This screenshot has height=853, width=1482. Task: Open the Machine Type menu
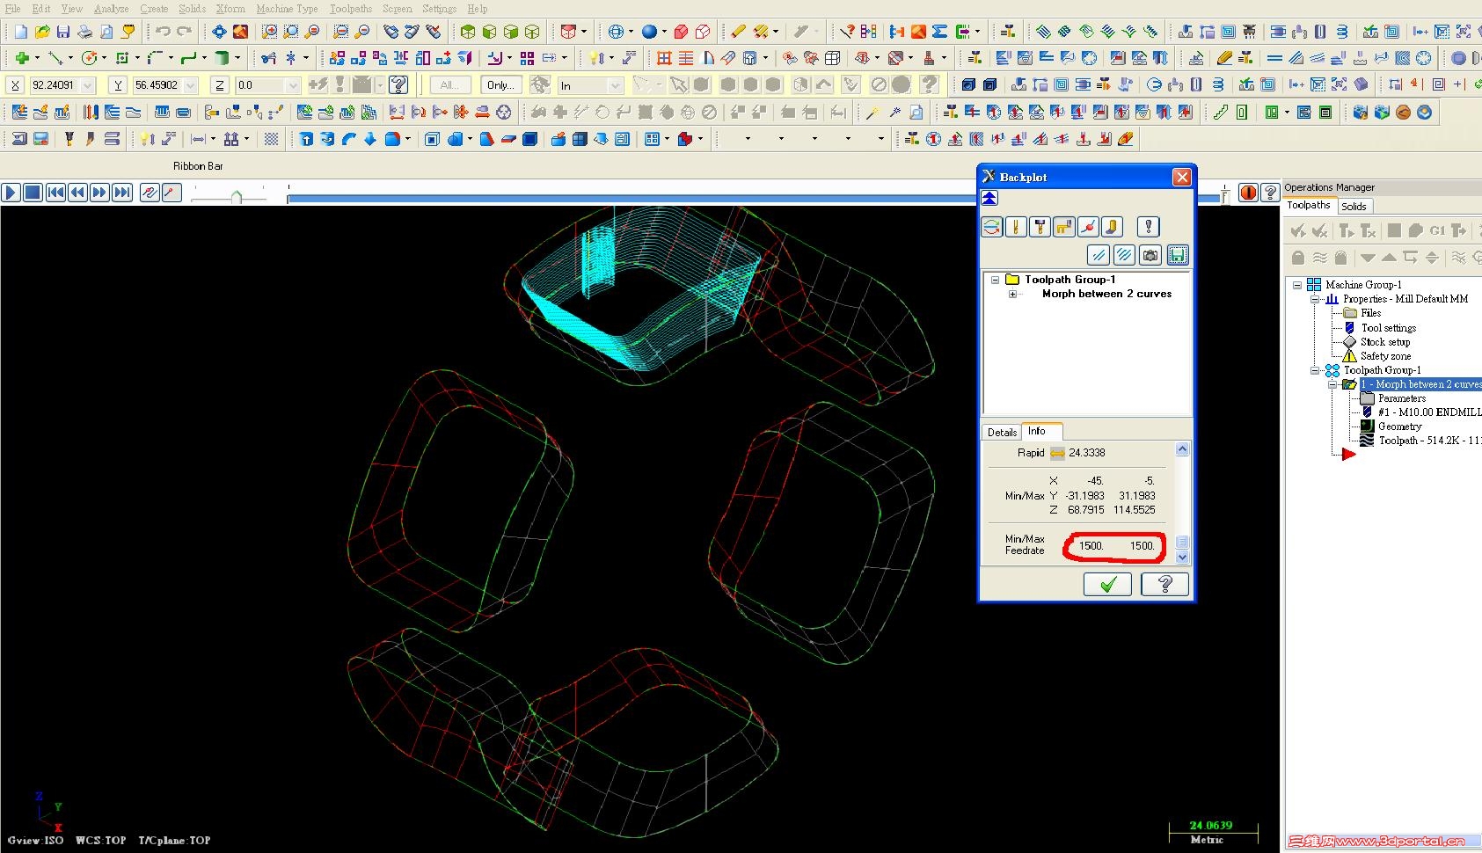click(x=288, y=9)
